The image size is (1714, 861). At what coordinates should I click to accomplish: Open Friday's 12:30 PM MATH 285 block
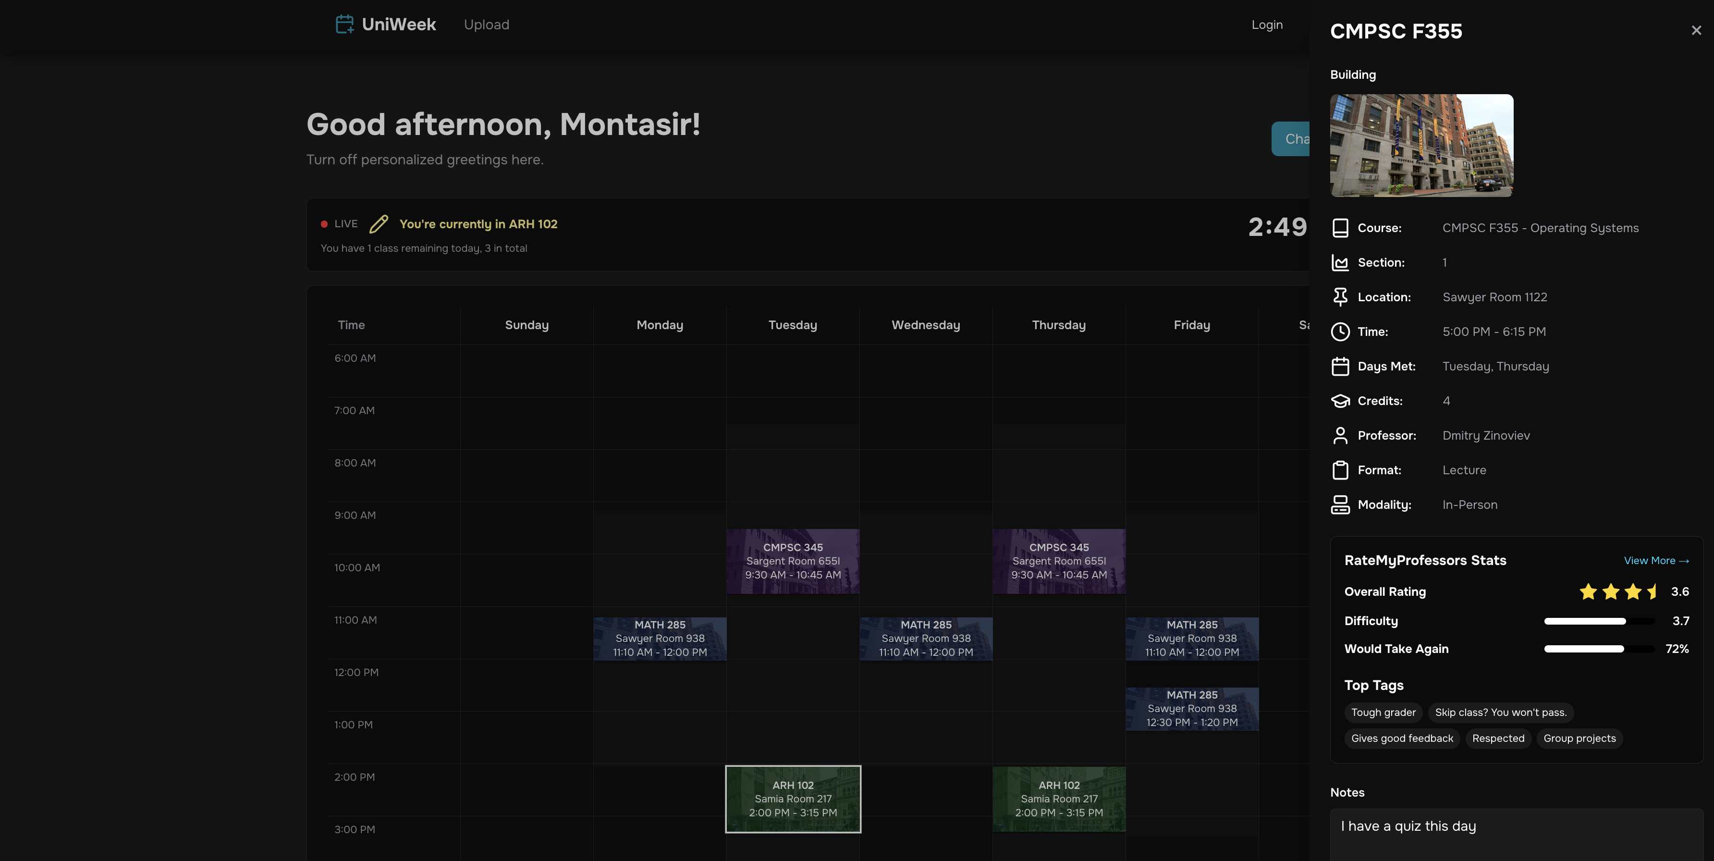coord(1192,709)
